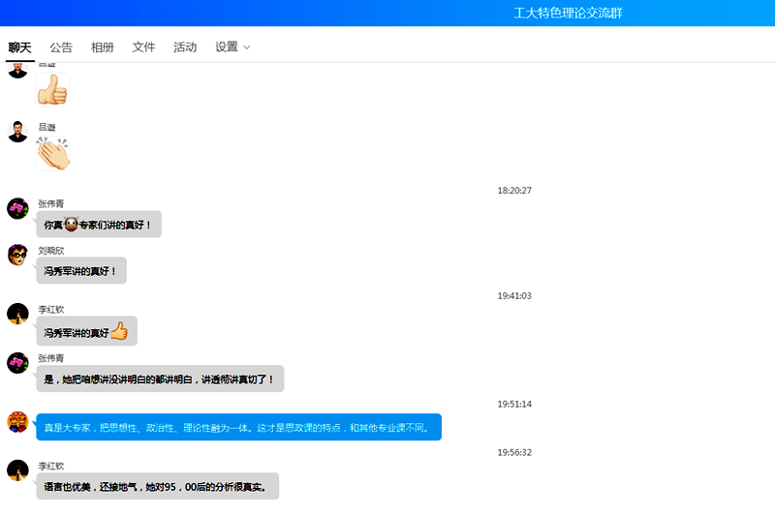Open the 相册 tab
Screen dimensions: 775x516
coord(102,47)
